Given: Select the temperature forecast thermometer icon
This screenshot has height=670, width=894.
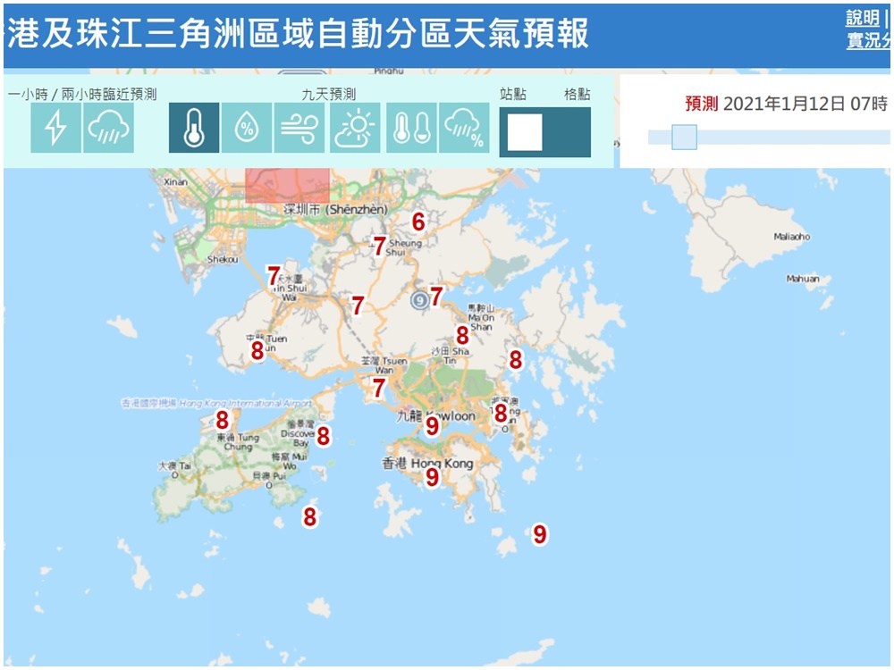Looking at the screenshot, I should (x=194, y=128).
